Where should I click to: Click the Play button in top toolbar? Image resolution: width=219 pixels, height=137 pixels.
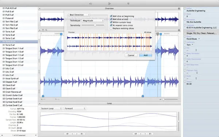tap(109, 4)
